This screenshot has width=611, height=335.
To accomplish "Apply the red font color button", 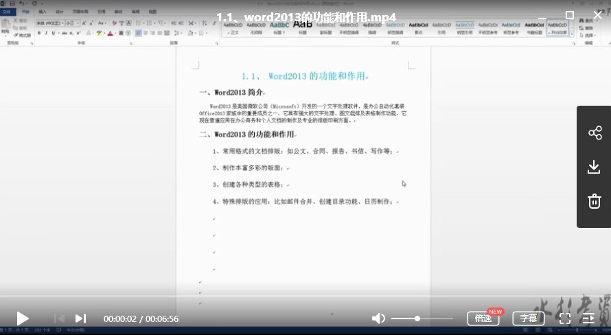I will tap(111, 33).
